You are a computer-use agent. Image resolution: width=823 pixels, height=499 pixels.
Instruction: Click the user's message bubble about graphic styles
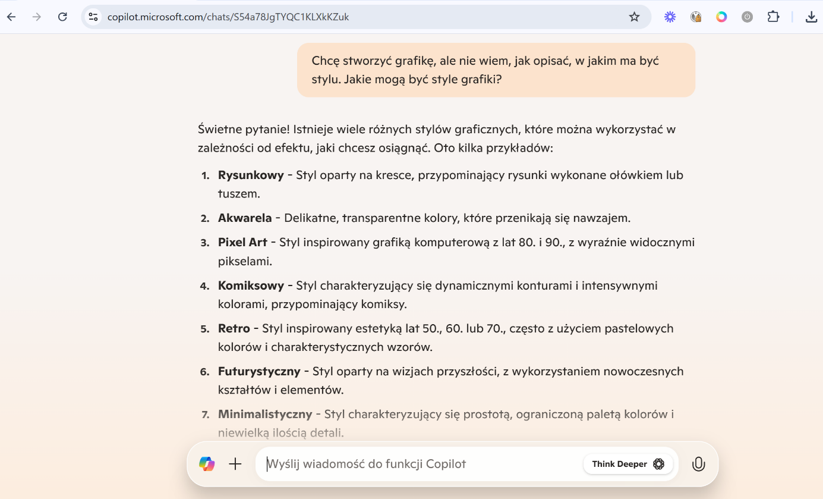point(496,70)
